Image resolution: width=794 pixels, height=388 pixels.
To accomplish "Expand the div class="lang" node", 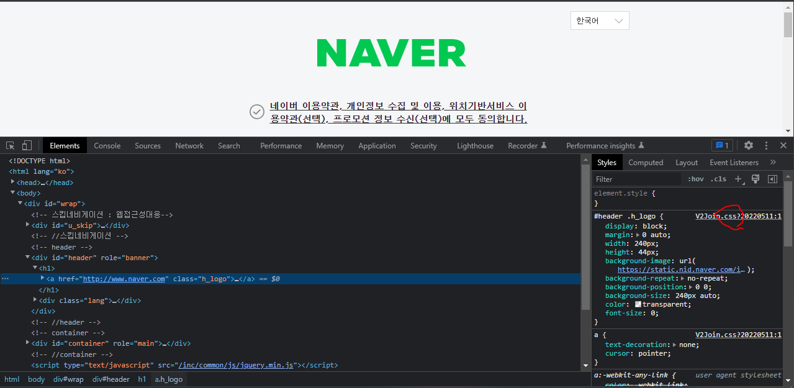I will tap(35, 300).
